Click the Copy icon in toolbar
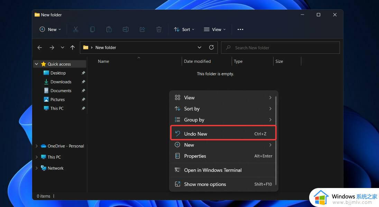The image size is (379, 207). 92,29
